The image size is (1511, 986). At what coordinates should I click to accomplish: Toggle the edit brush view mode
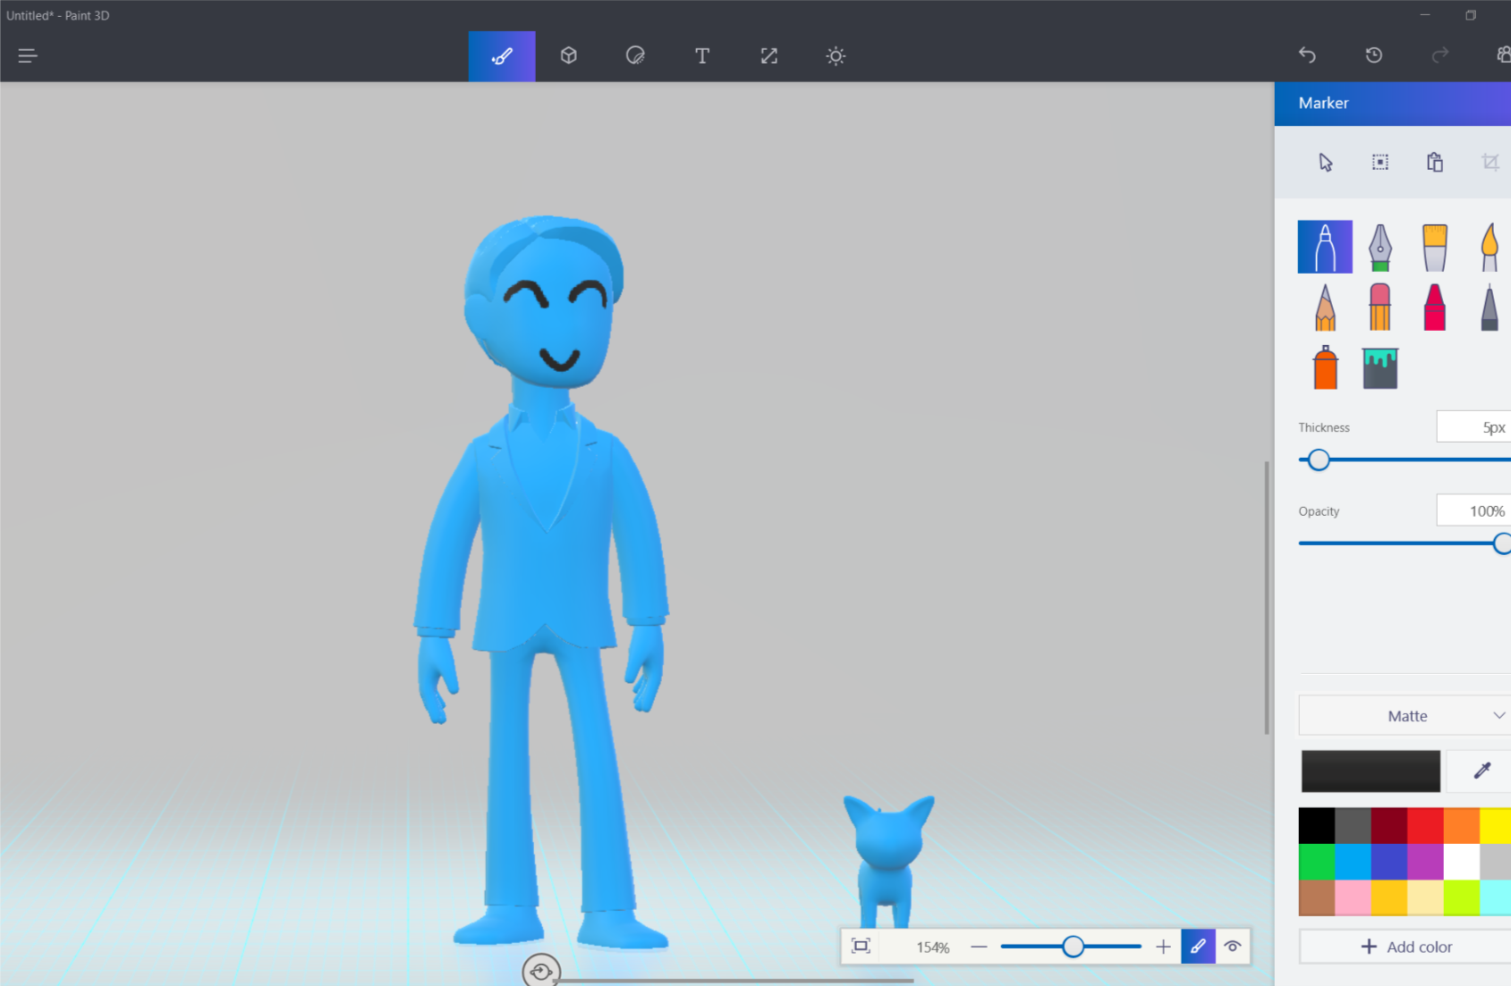pos(1198,946)
